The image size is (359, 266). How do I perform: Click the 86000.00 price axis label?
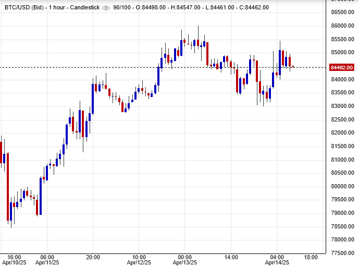tap(342, 26)
